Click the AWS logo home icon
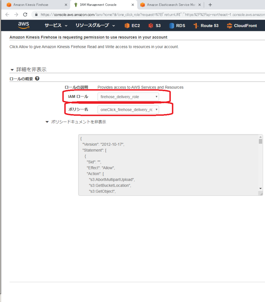The height and width of the screenshot is (302, 265). [x=24, y=25]
